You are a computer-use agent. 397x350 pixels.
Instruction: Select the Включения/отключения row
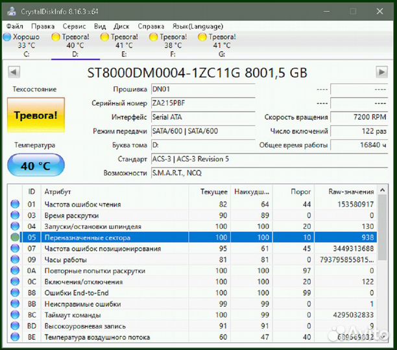tap(193, 282)
